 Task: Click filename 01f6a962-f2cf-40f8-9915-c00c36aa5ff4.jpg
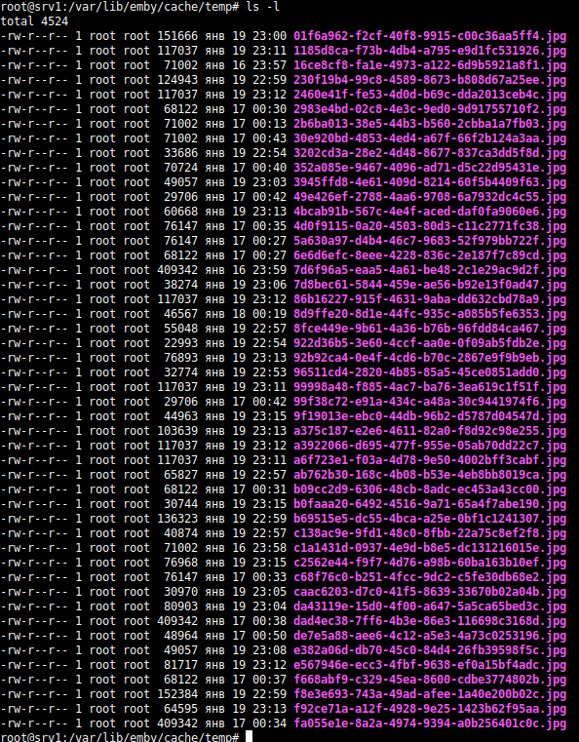pyautogui.click(x=430, y=36)
